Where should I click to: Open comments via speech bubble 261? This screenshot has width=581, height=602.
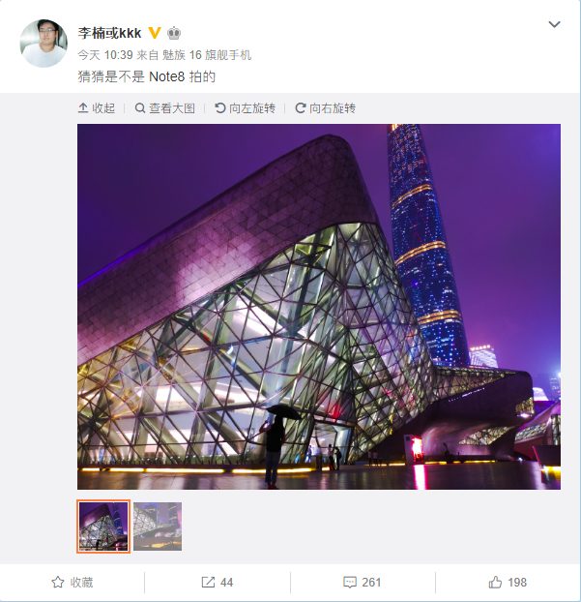[362, 583]
